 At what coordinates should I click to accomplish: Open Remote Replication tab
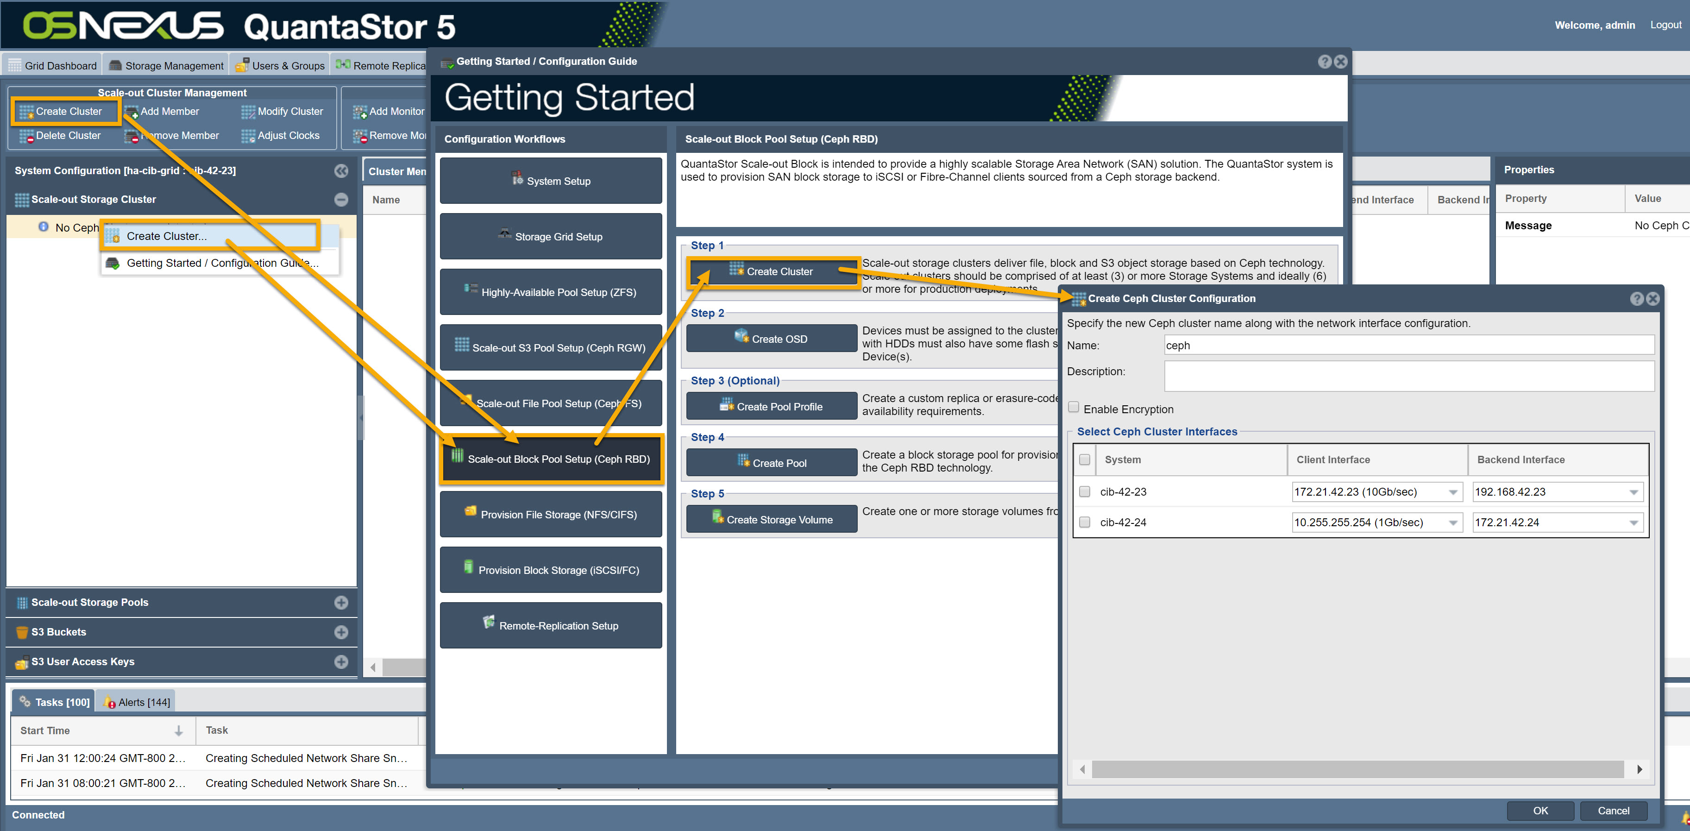(x=381, y=66)
